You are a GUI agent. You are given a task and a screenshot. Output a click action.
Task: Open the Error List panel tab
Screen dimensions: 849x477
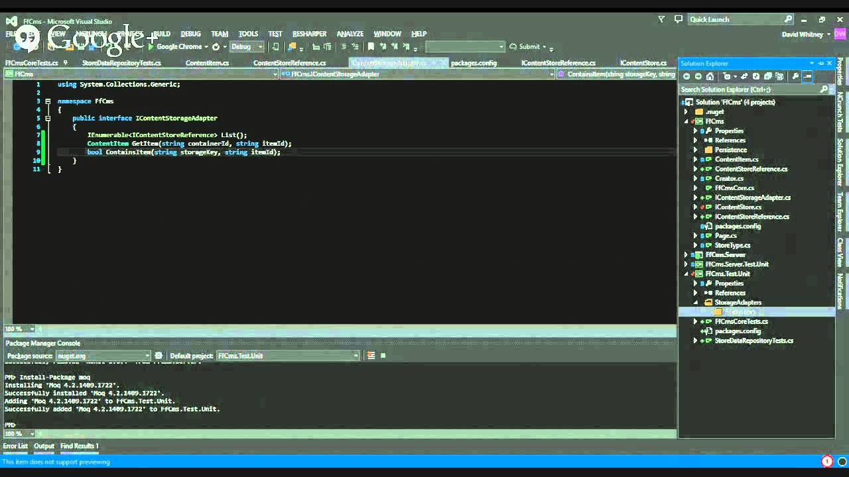click(15, 446)
